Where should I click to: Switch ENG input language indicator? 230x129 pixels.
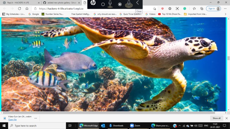point(206,126)
